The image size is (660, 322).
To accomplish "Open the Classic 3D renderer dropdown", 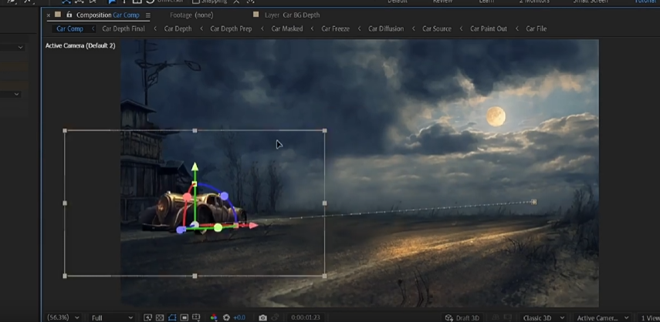I will [543, 318].
